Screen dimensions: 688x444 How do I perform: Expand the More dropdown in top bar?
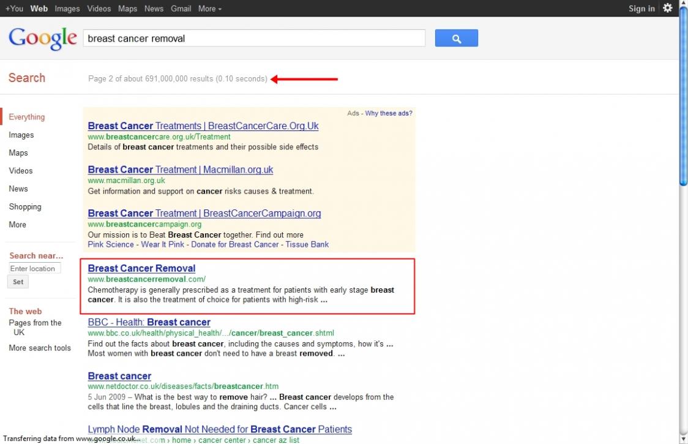(x=209, y=9)
